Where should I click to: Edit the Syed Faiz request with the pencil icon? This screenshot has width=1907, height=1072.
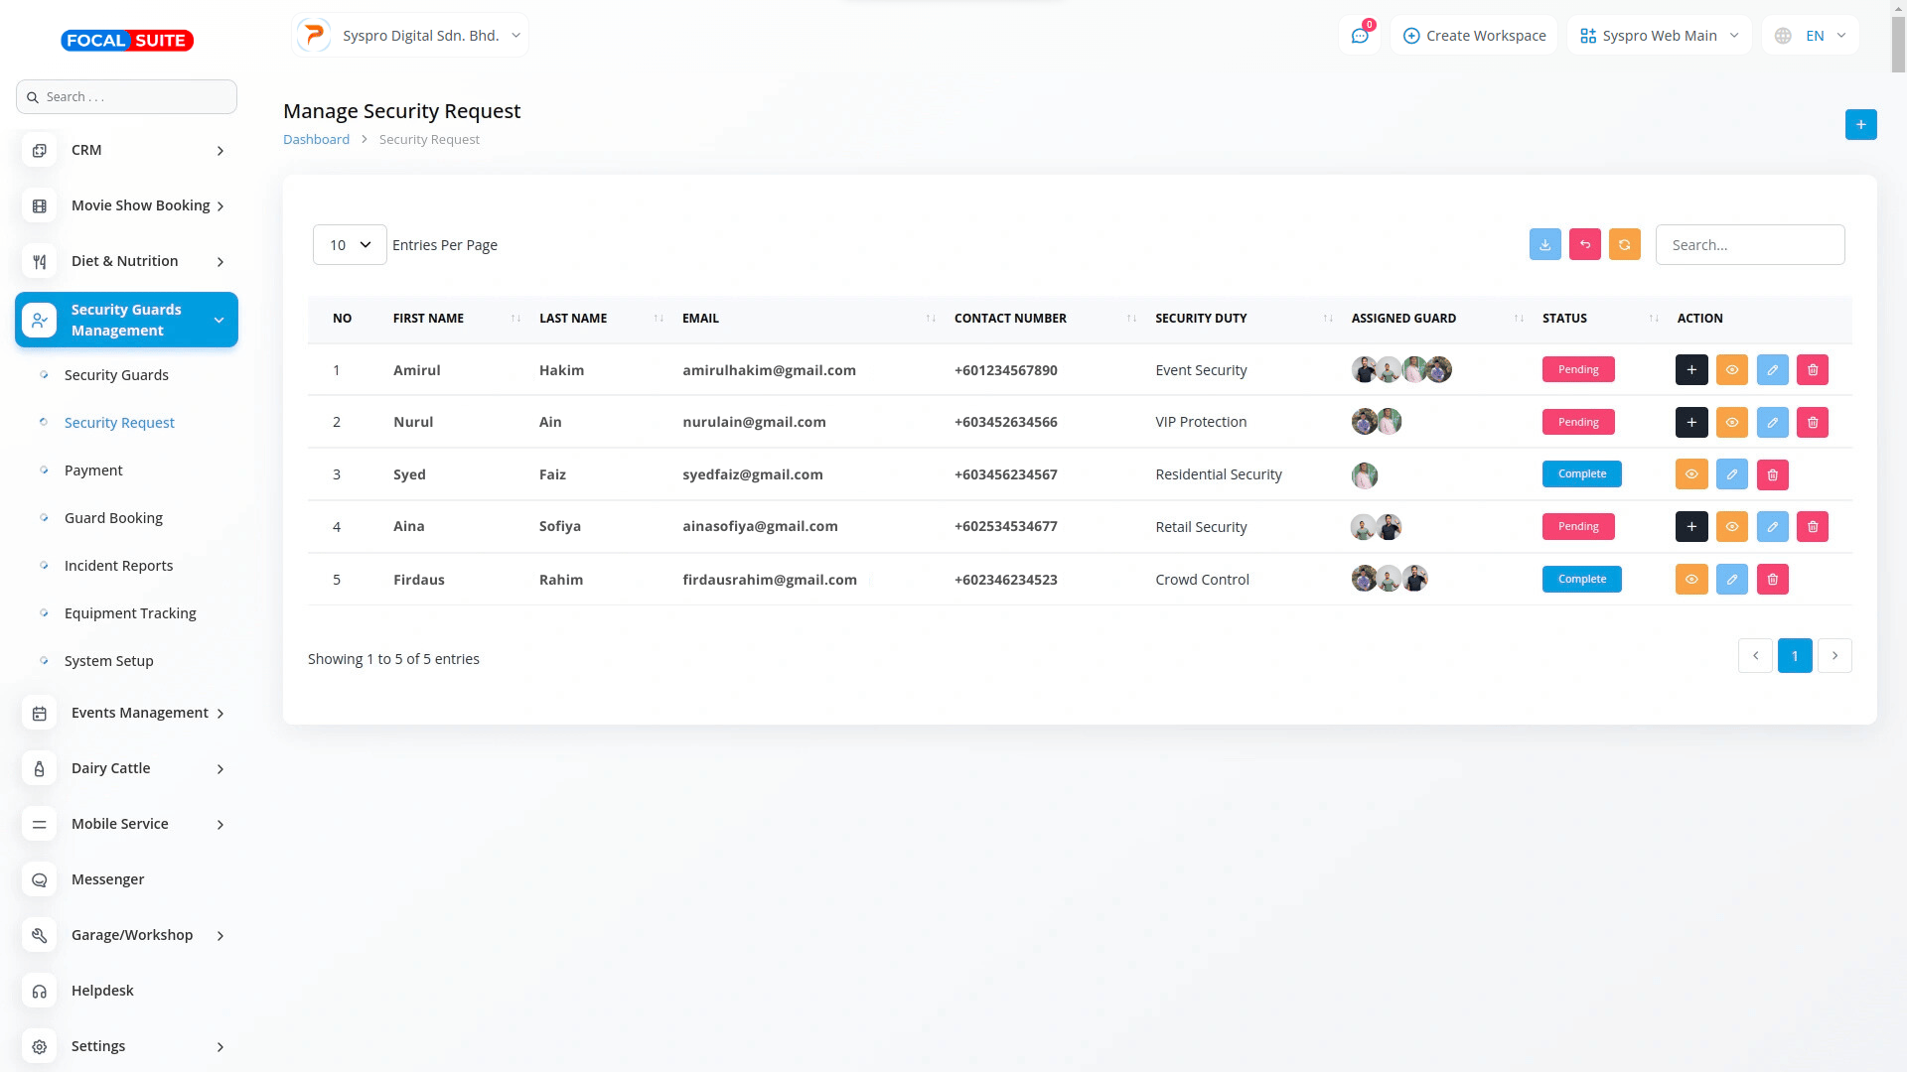pos(1731,474)
